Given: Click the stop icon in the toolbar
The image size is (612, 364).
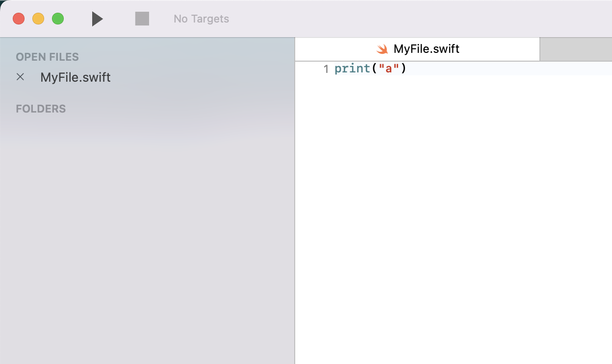Looking at the screenshot, I should coord(142,19).
